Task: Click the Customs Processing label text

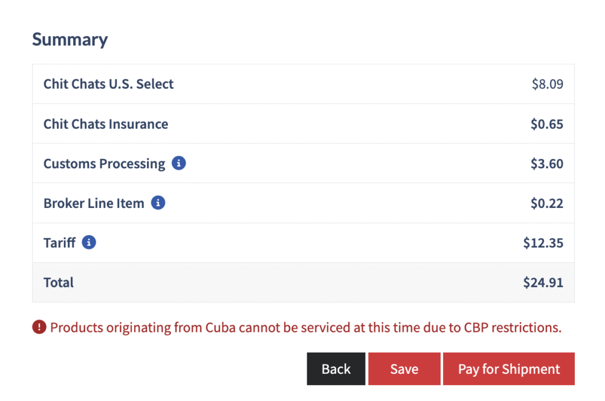Action: [x=104, y=164]
